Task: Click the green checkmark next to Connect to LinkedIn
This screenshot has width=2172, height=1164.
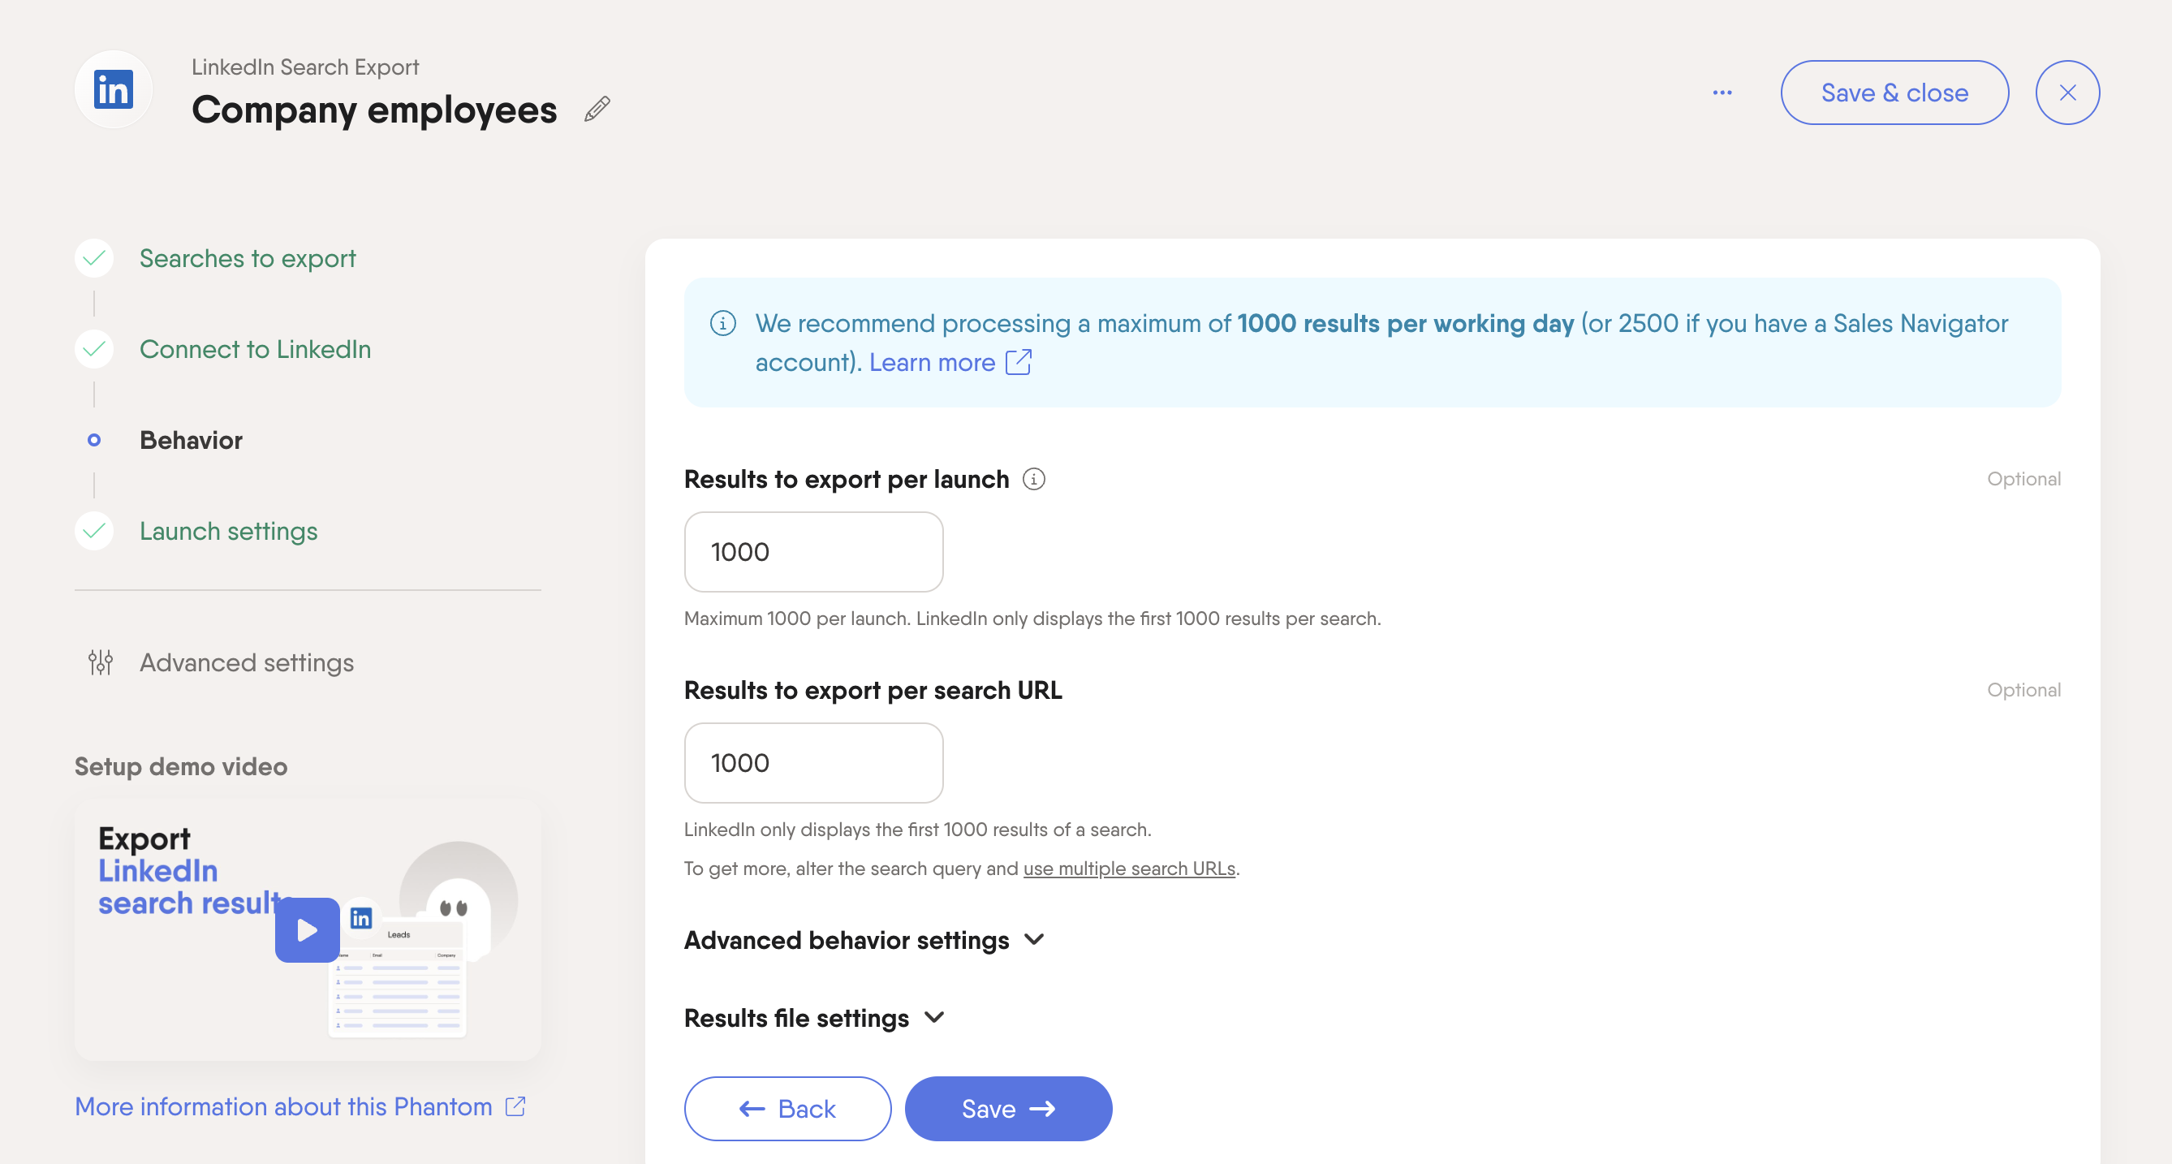Action: click(94, 349)
